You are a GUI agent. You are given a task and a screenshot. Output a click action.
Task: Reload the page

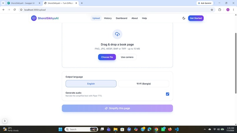(x=15, y=10)
